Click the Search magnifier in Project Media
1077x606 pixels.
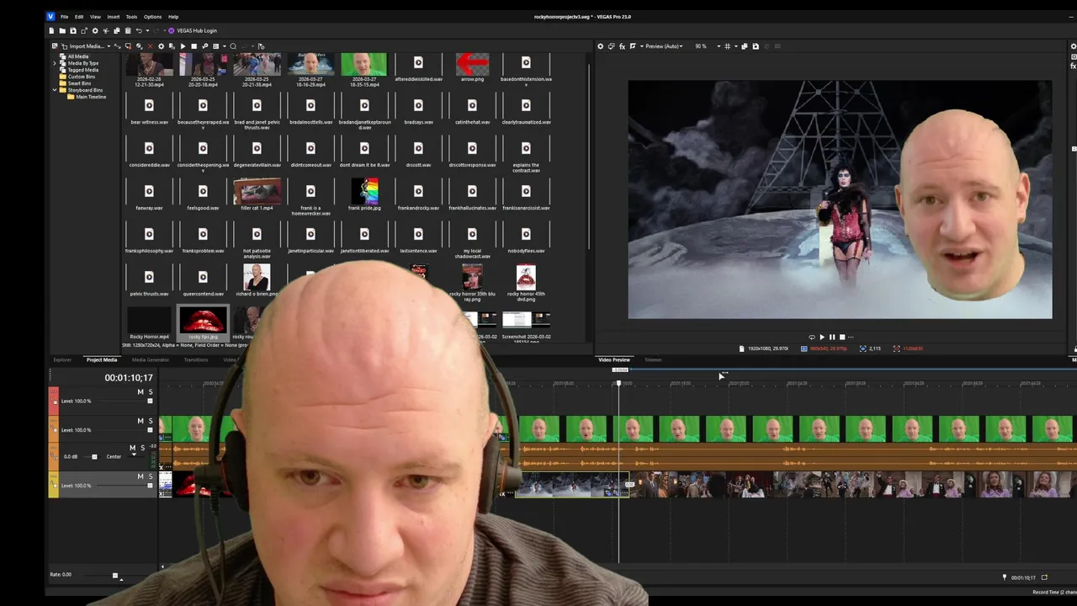point(233,46)
